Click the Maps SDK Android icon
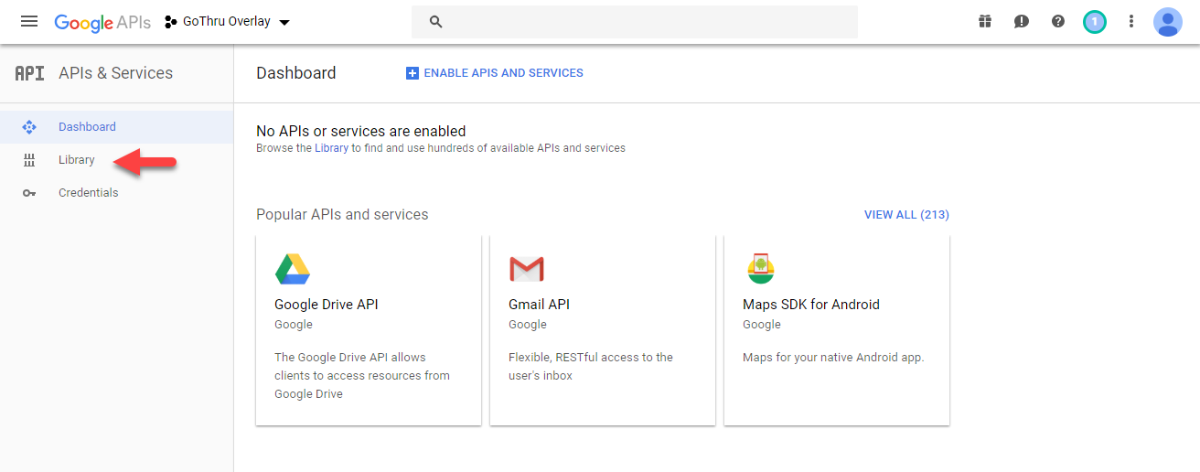Viewport: 1200px width, 472px height. (x=761, y=268)
